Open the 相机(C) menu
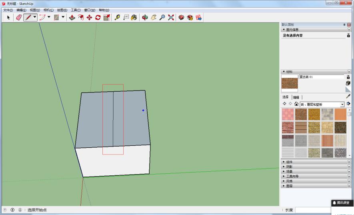 (x=48, y=10)
